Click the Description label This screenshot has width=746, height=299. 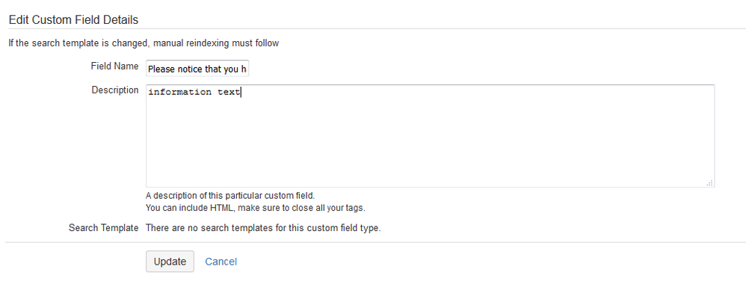click(115, 90)
